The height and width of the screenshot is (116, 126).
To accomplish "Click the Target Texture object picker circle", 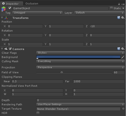I will click(123, 109).
